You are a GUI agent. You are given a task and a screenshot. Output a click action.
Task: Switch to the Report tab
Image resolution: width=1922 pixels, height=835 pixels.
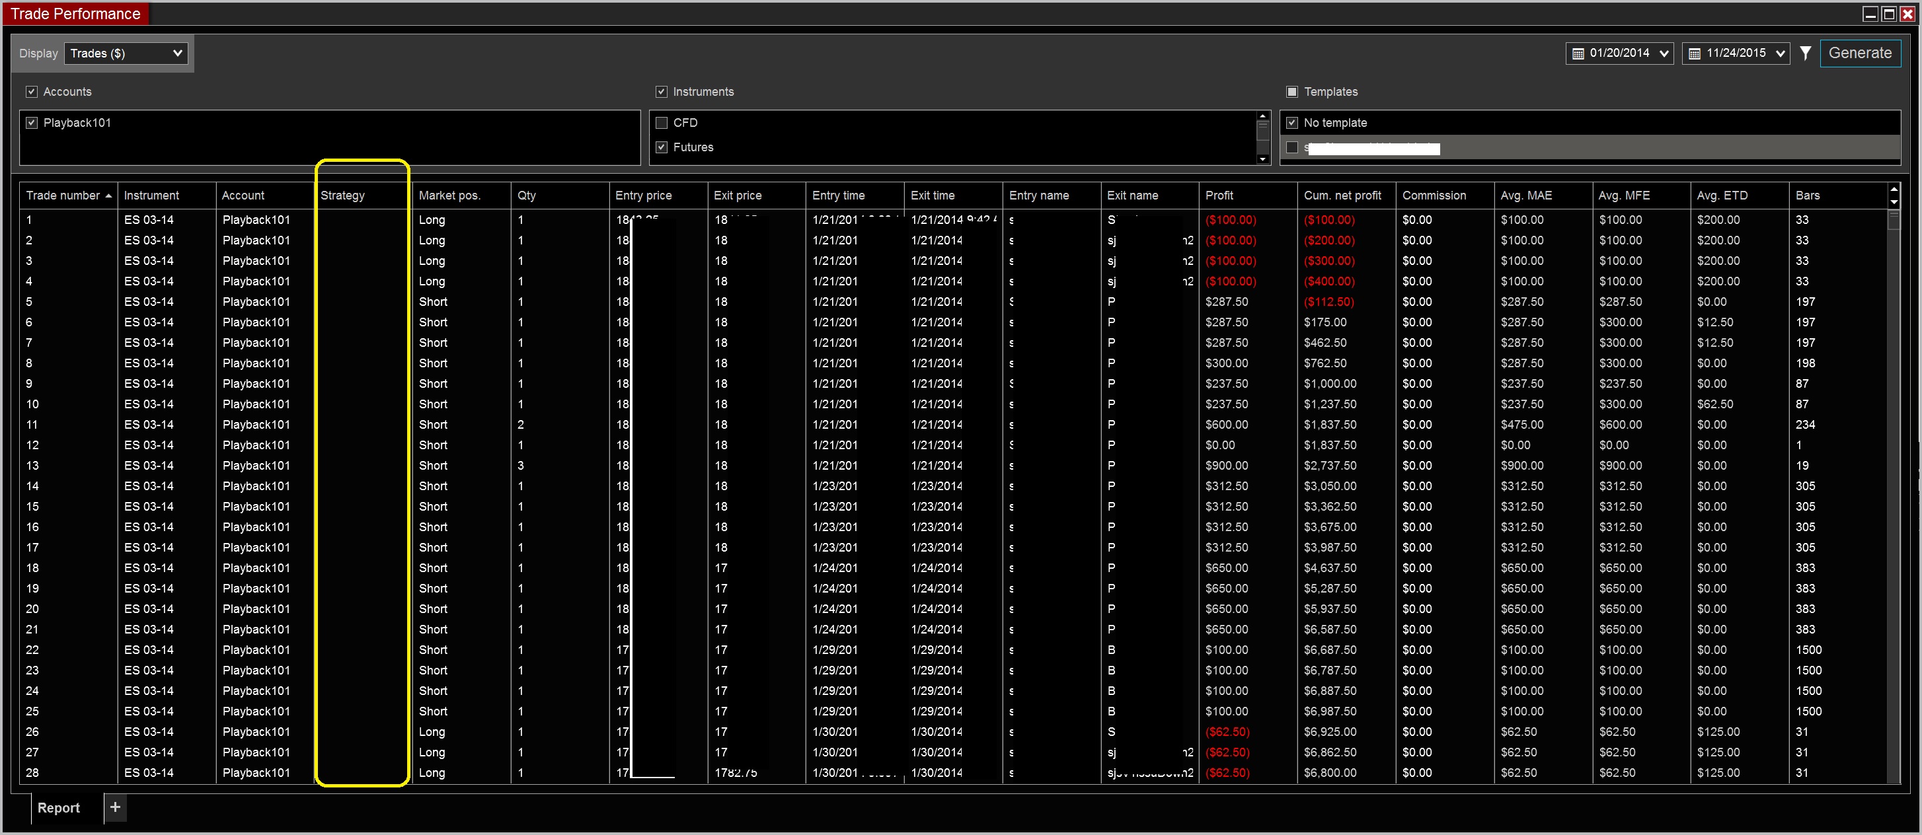58,807
